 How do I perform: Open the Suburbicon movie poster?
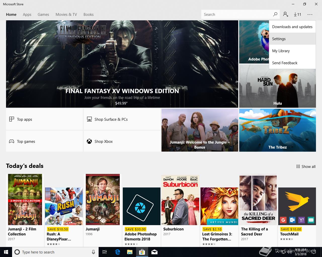180,200
